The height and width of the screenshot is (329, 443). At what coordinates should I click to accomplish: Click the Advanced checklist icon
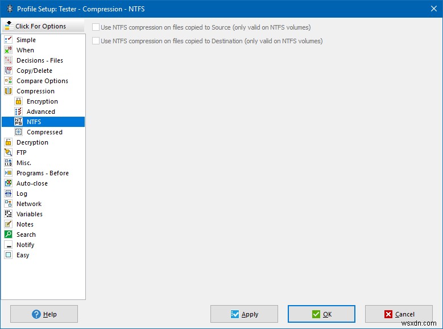(18, 111)
